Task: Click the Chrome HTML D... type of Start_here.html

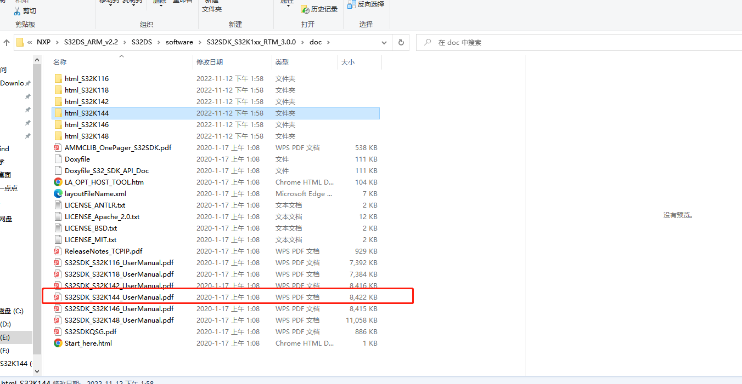Action: point(305,343)
